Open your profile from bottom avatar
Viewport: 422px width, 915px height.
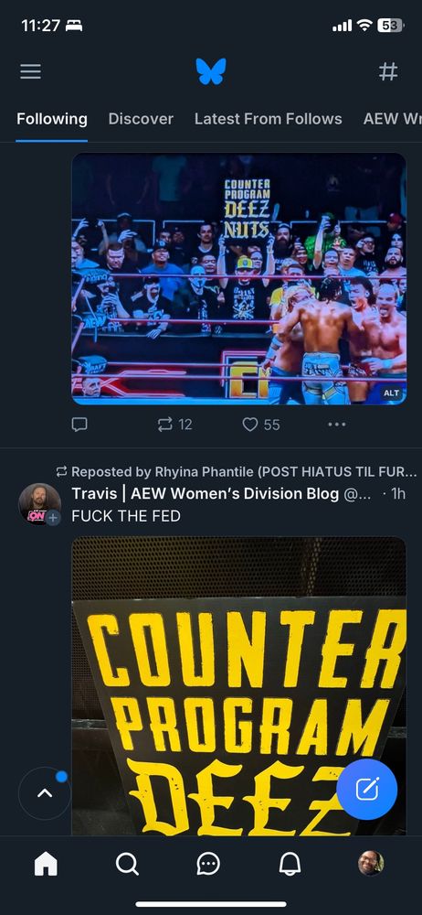[371, 863]
